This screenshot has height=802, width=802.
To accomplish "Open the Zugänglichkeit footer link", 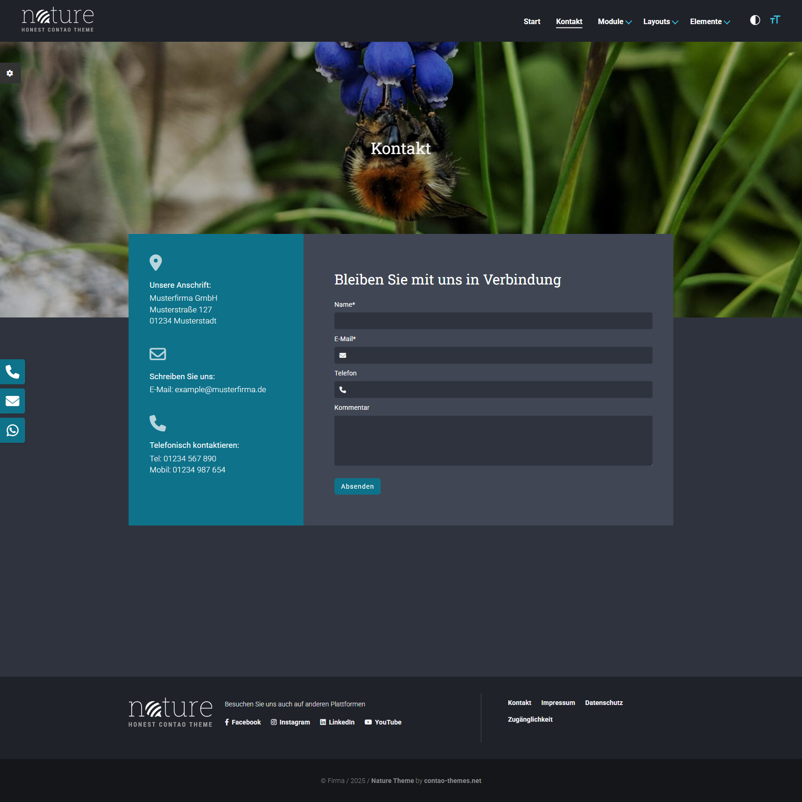I will click(530, 719).
